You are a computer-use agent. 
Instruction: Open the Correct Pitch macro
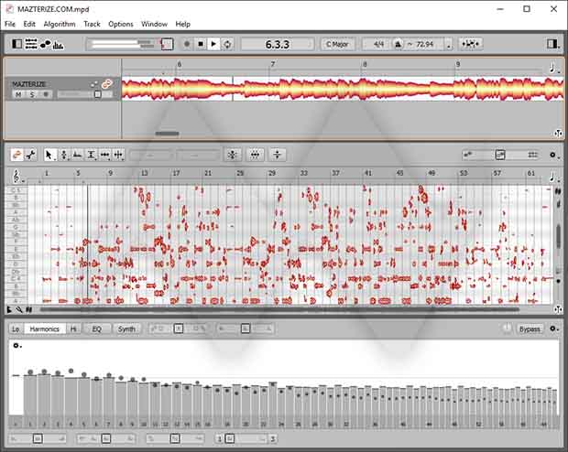[232, 155]
